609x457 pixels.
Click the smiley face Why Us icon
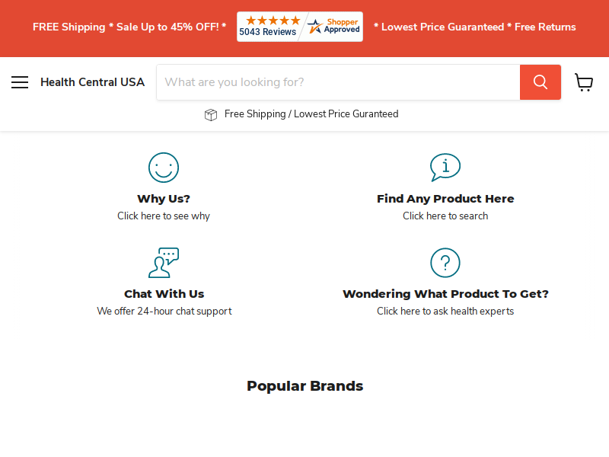[x=164, y=168]
